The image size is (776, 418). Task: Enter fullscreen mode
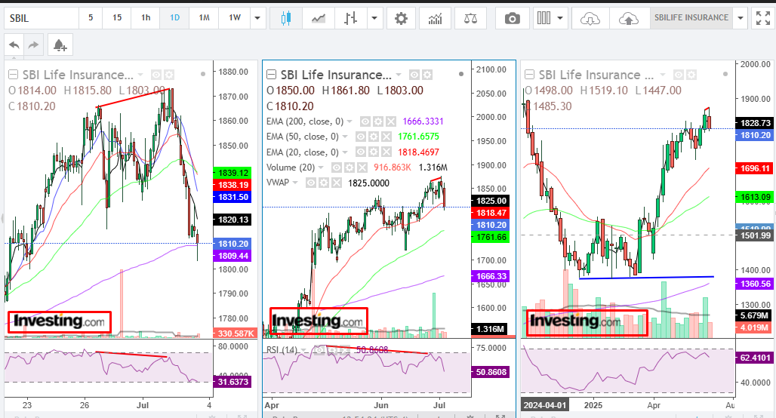coord(763,18)
